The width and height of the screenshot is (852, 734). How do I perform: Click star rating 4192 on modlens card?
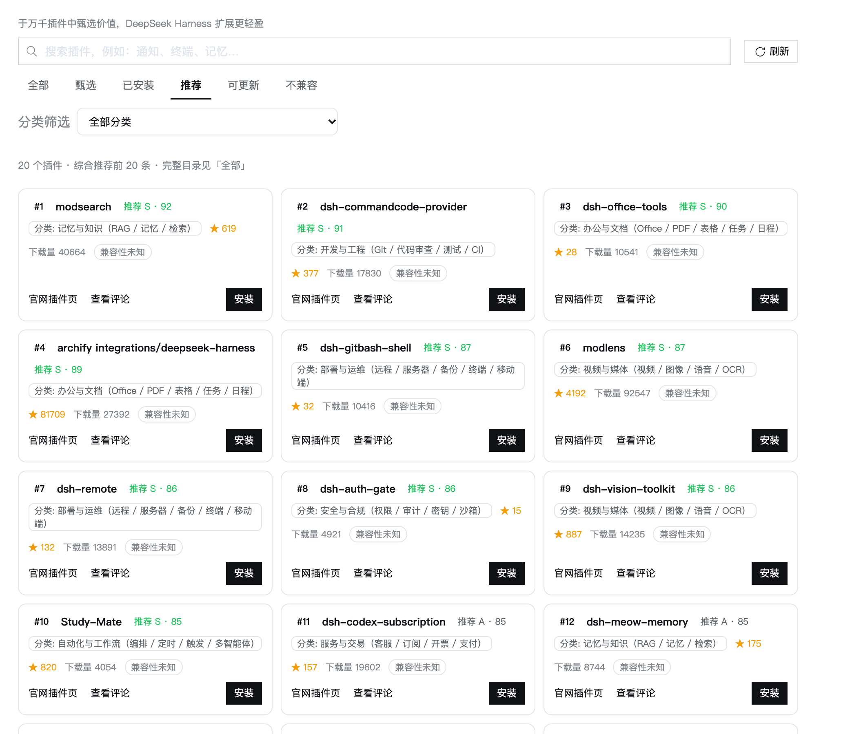[570, 394]
